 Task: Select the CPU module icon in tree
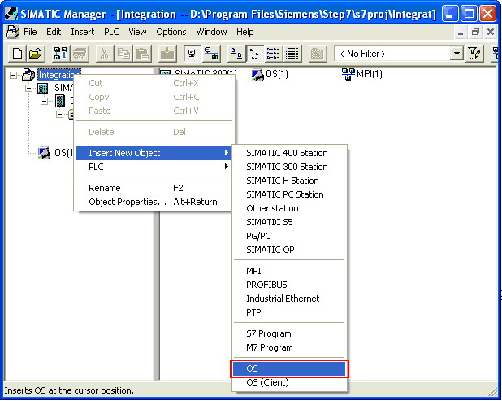coord(60,101)
